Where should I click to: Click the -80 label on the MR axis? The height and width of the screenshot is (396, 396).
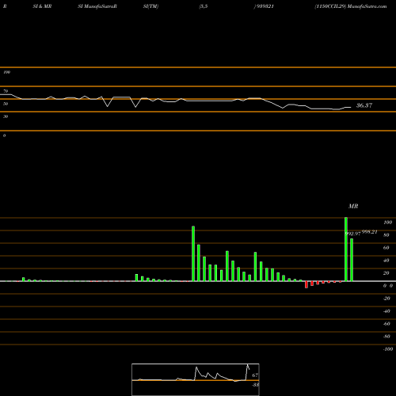[386, 337]
